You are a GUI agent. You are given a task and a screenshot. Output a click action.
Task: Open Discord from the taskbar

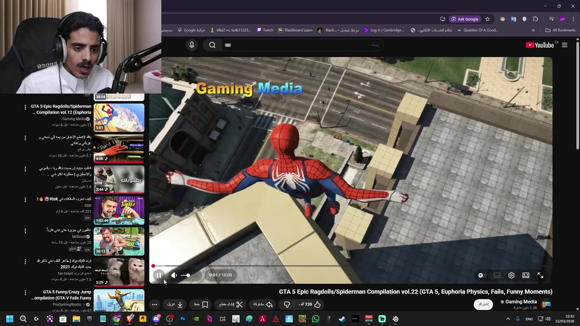tap(156, 319)
